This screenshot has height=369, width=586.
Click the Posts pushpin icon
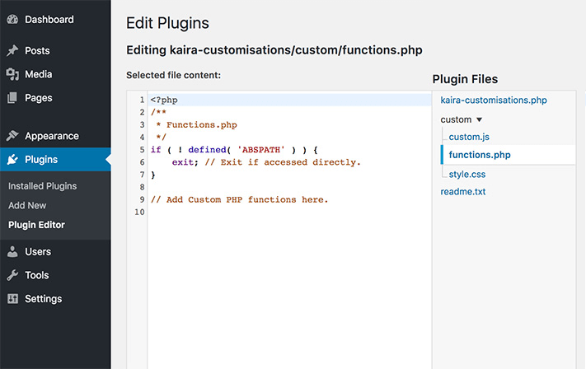[x=12, y=50]
